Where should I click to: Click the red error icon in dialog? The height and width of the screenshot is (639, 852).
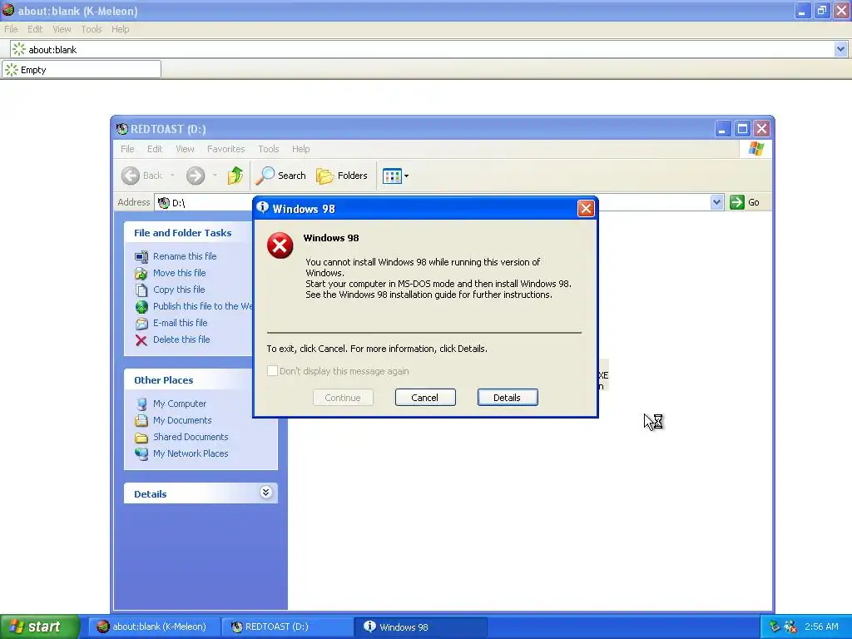280,245
